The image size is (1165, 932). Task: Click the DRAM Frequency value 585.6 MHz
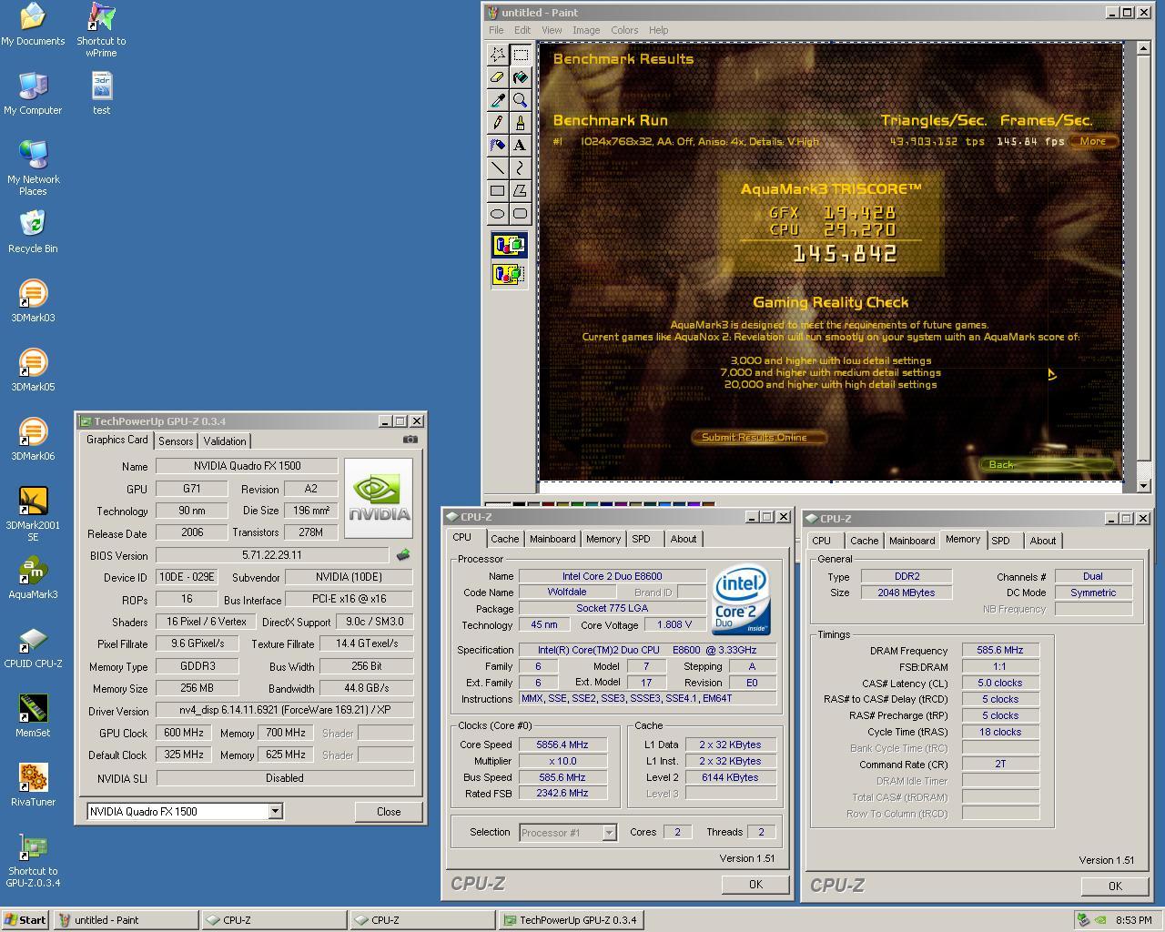pyautogui.click(x=1000, y=650)
